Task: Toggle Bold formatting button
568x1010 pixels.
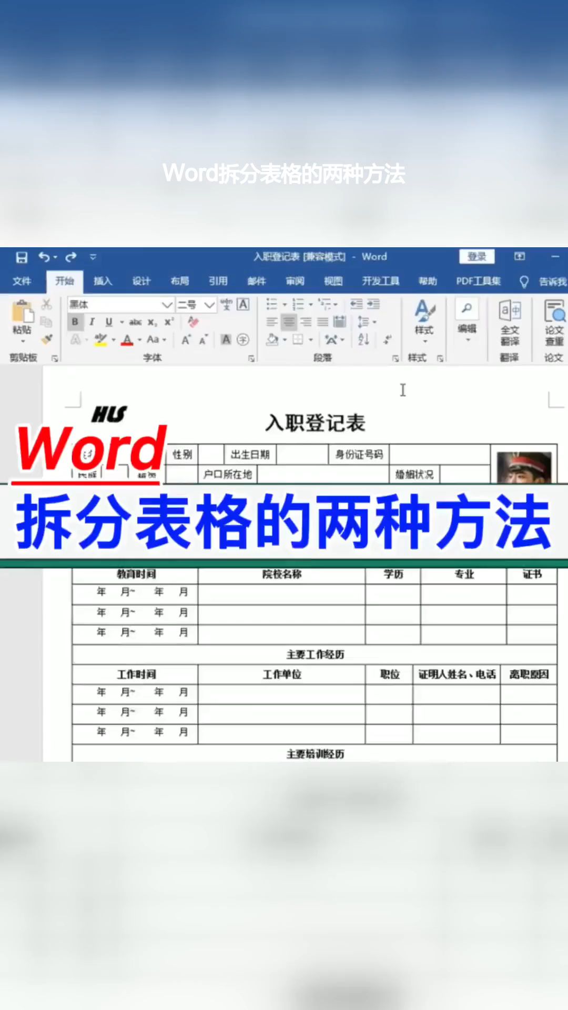Action: (x=75, y=321)
